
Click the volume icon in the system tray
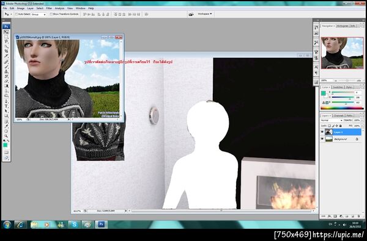[x=344, y=225]
